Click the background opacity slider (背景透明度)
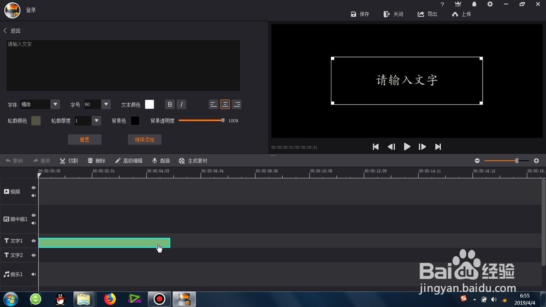This screenshot has height=307, width=546. click(201, 121)
